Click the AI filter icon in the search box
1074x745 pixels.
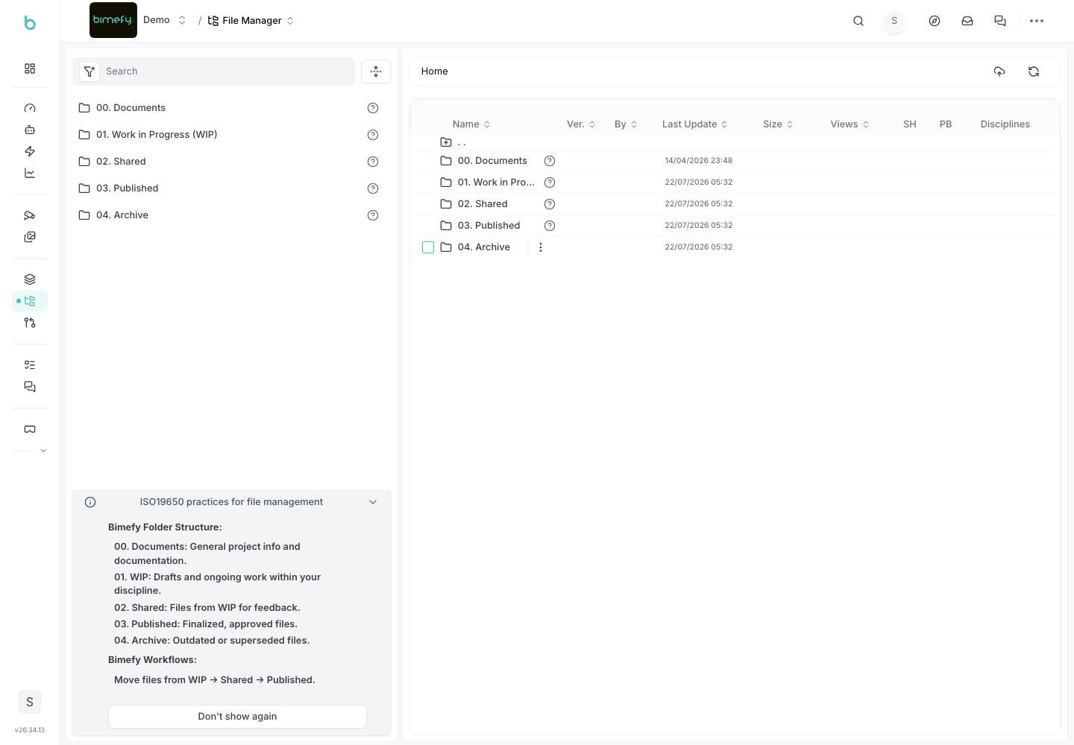point(89,72)
